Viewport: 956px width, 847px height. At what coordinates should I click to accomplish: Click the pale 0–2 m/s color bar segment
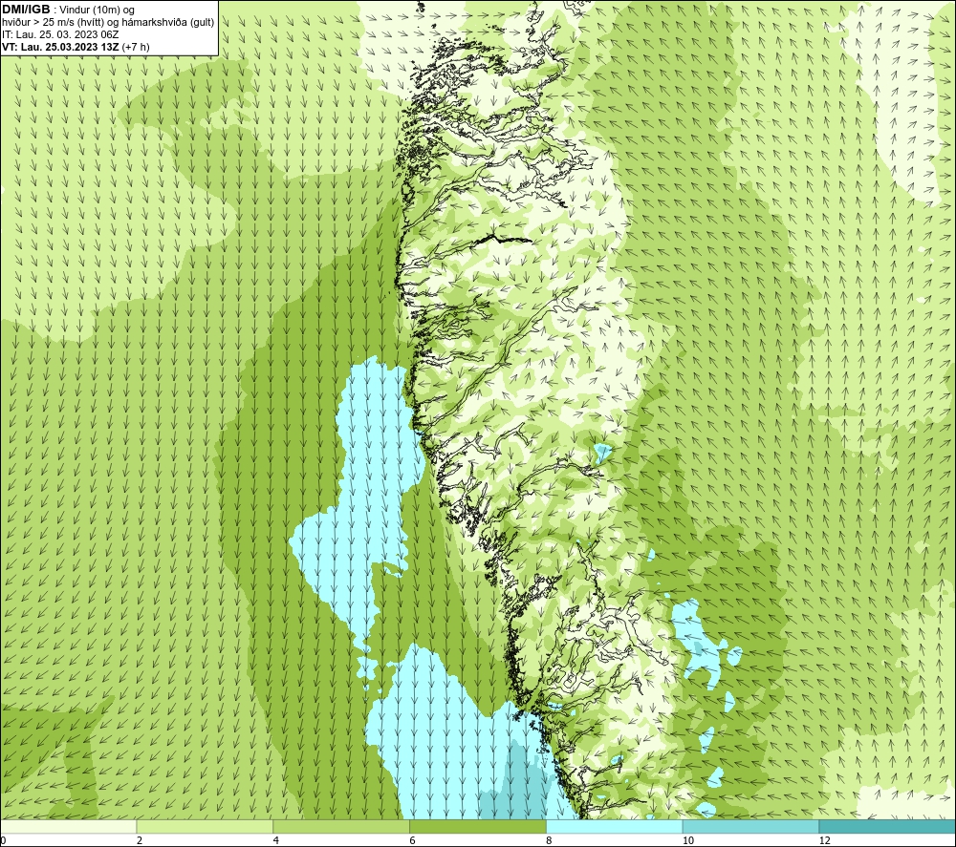coord(68,827)
